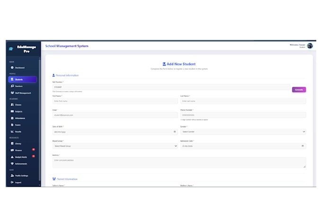Viewport: 322px width, 217px height.
Task: Open the Date of Birth calendar picker icon
Action: (x=175, y=132)
